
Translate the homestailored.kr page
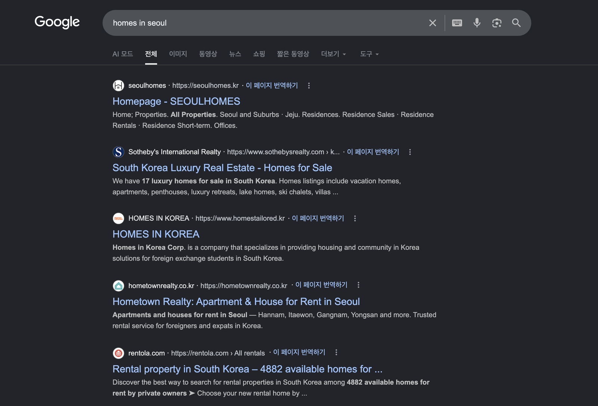pyautogui.click(x=318, y=218)
